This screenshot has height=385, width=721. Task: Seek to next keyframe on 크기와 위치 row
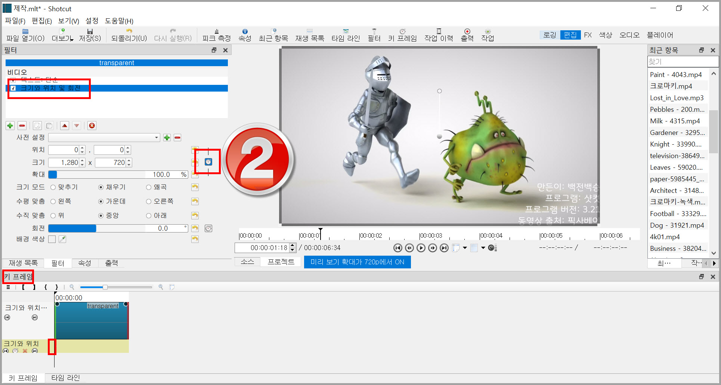35,351
